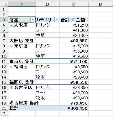Open the 店舗 filter dropdown
113x117 pixels.
coord(33,20)
